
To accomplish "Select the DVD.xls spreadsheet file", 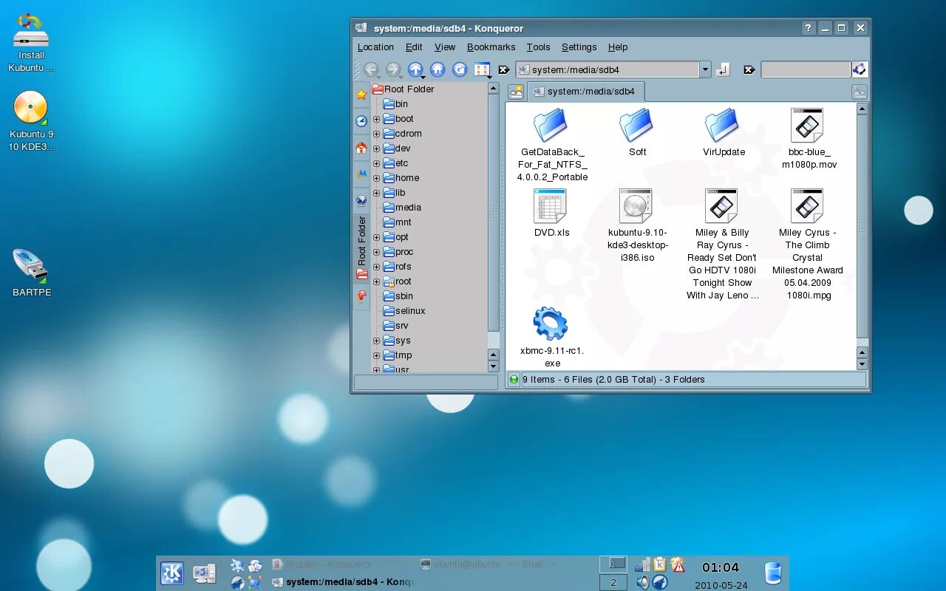I will (551, 213).
